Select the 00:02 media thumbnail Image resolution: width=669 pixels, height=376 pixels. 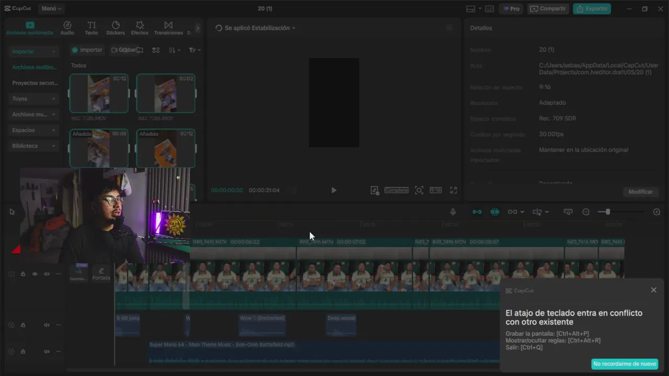166,93
